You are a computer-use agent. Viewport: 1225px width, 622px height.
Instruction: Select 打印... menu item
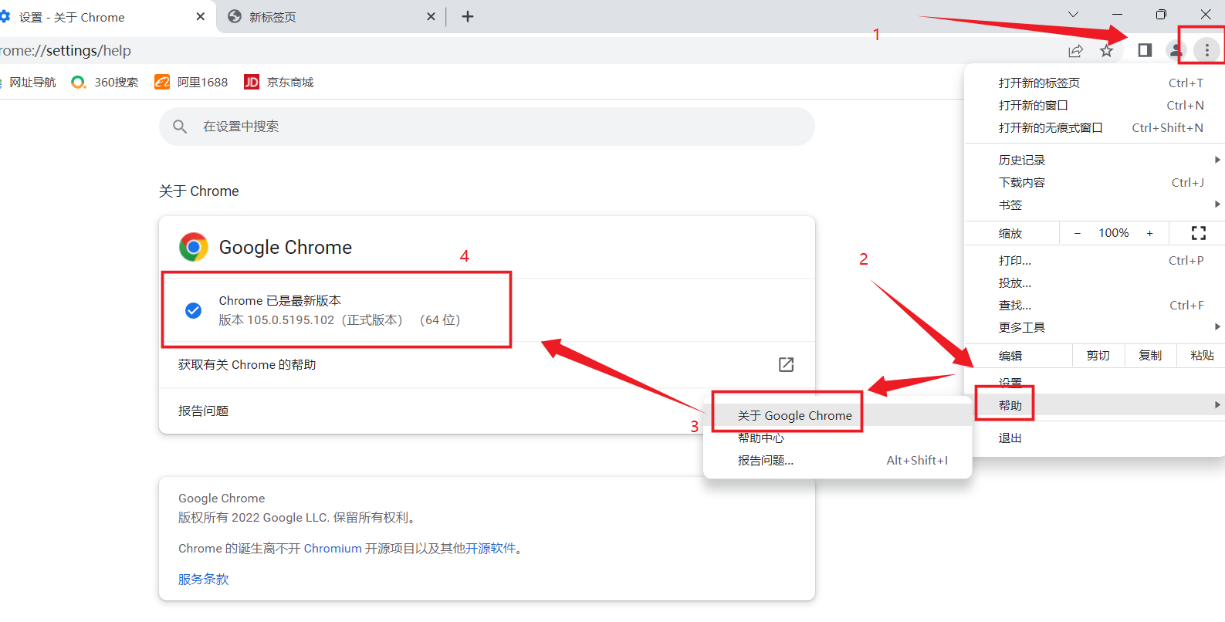pyautogui.click(x=1096, y=260)
